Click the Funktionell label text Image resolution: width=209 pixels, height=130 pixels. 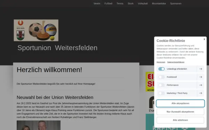point(171,77)
